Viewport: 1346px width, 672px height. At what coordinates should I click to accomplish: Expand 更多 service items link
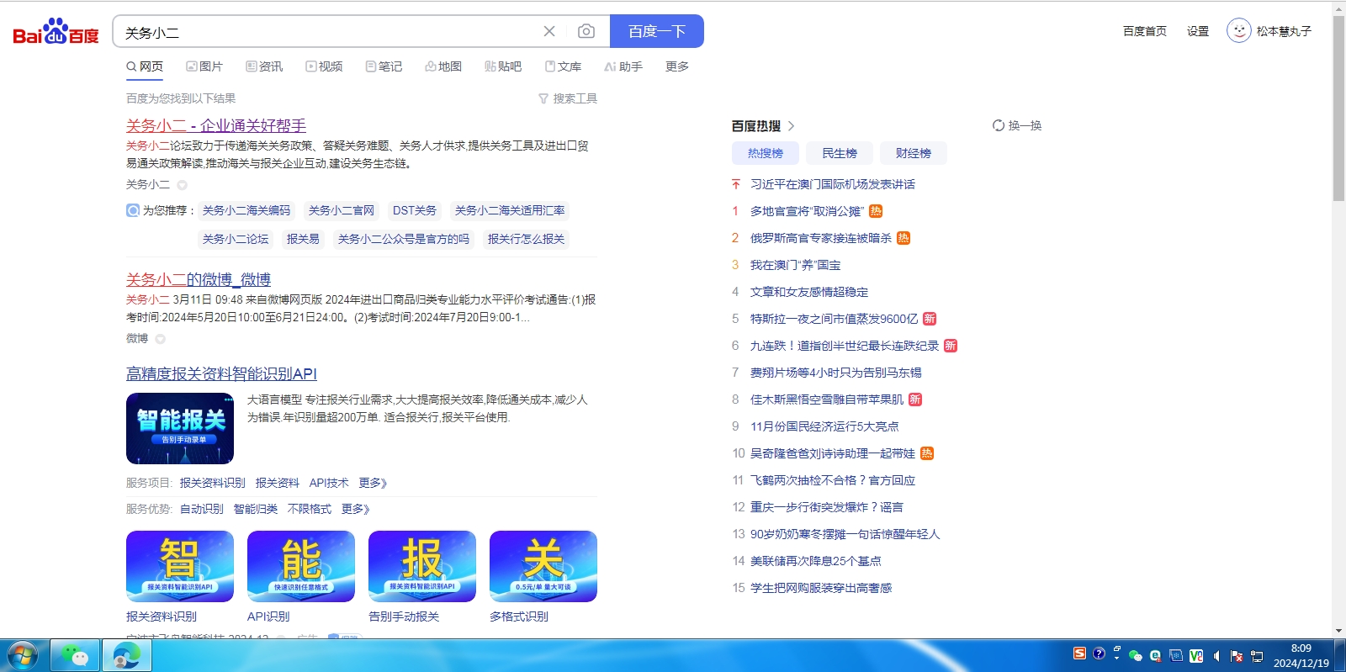[373, 483]
